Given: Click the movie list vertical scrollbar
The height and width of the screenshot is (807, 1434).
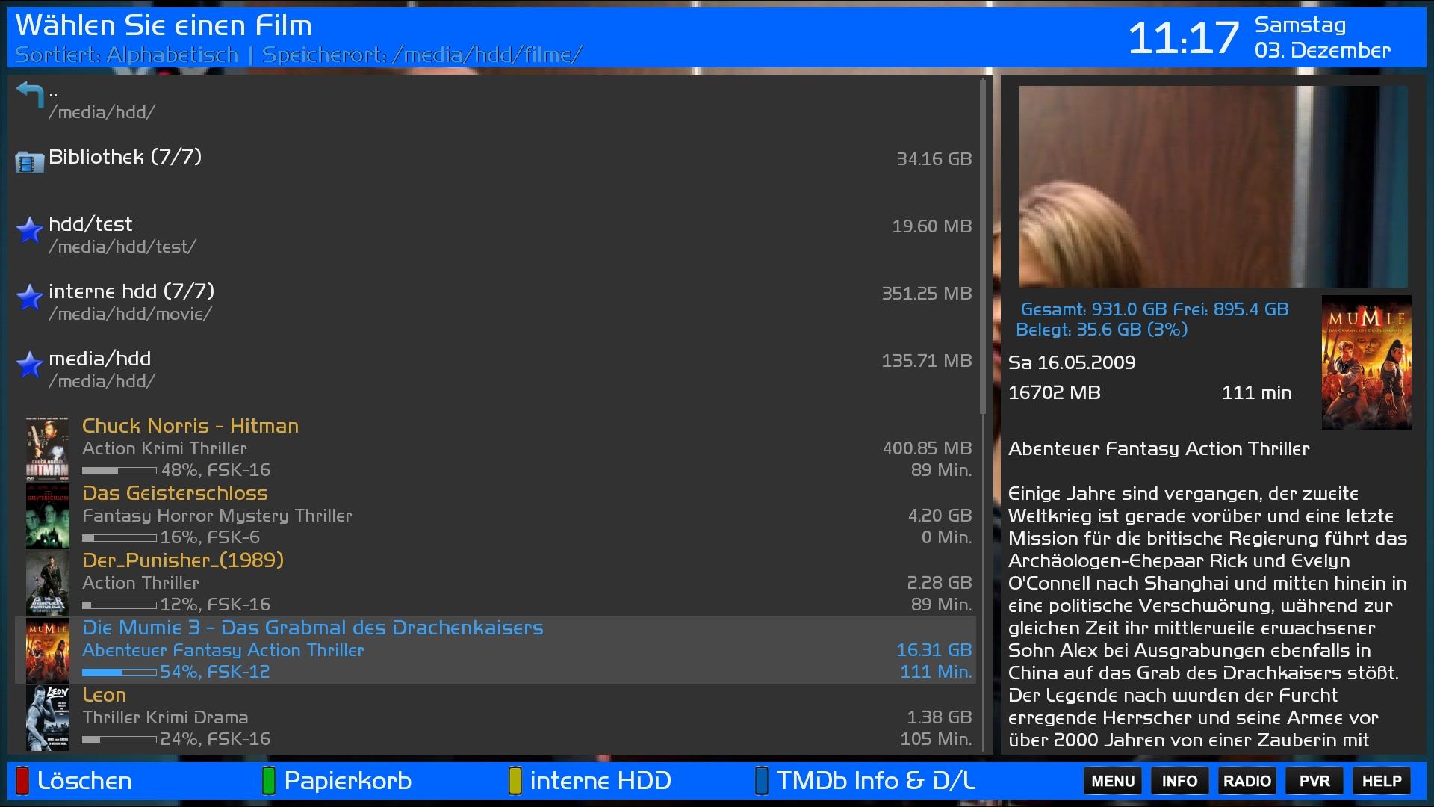Looking at the screenshot, I should coord(983,247).
